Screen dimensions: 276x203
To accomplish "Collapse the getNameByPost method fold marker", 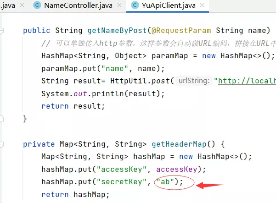I will (1, 31).
